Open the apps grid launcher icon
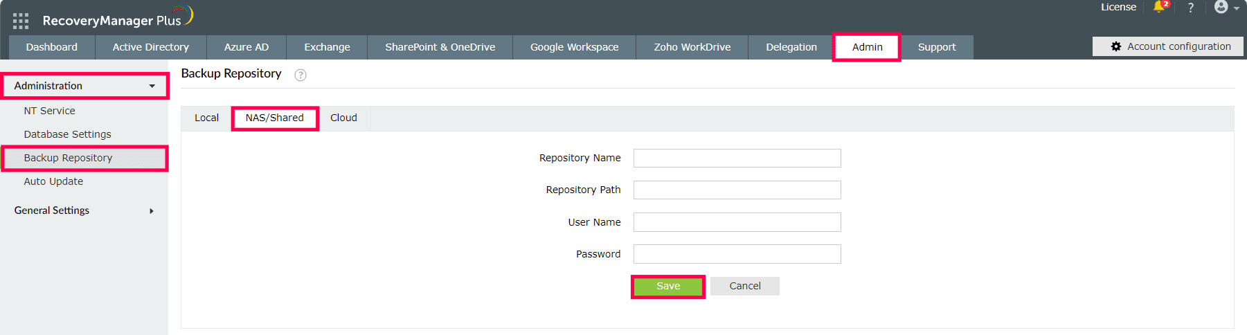The width and height of the screenshot is (1247, 335). [21, 21]
